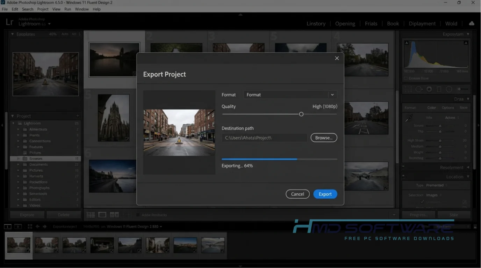Click the street preview image in the dialog
The height and width of the screenshot is (268, 481).
[179, 133]
